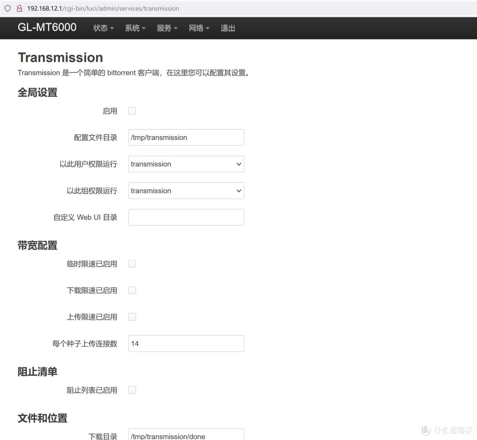Viewport: 477px width, 440px height.
Task: Open the 以此组权限运行 dropdown
Action: (186, 191)
